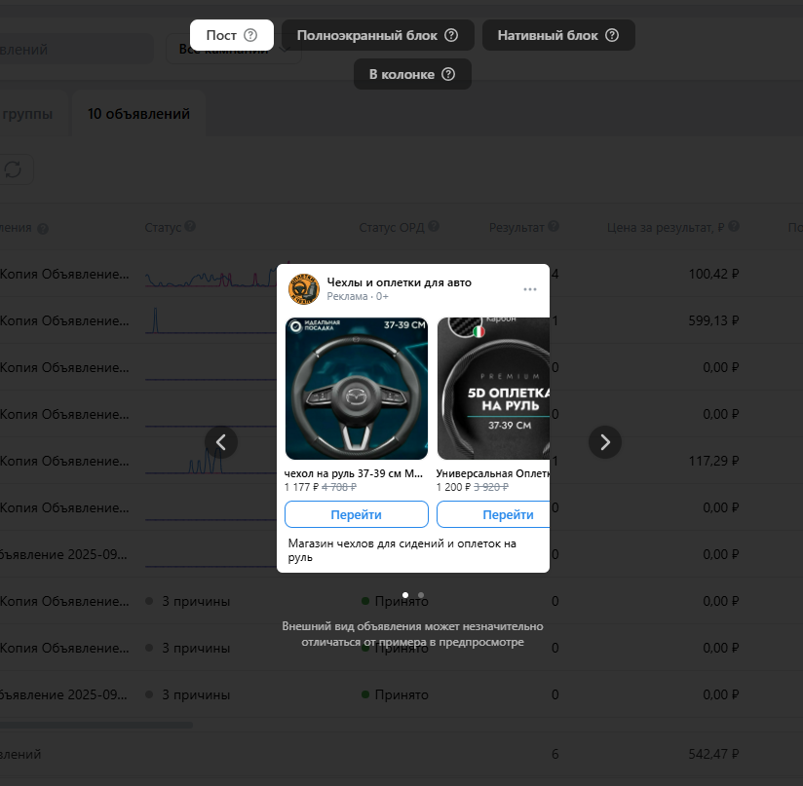Open the three-dot menu in the ad preview
Viewport: 803px width, 786px height.
point(530,289)
